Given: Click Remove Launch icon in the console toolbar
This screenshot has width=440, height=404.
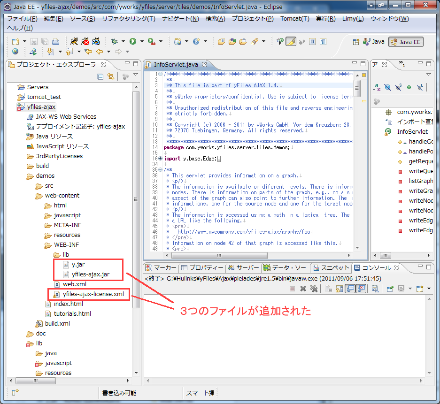Looking at the screenshot, I should (x=303, y=289).
